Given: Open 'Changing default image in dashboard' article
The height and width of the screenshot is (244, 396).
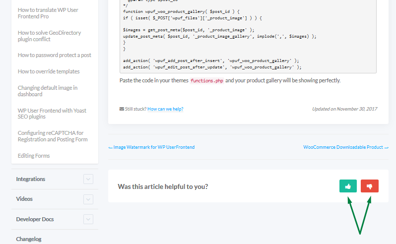Looking at the screenshot, I should (48, 91).
